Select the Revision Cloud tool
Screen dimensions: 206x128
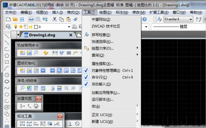coord(7,82)
